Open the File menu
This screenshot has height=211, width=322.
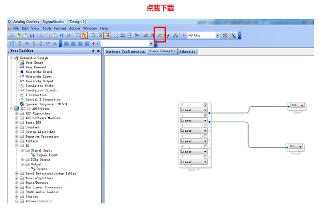click(16, 28)
